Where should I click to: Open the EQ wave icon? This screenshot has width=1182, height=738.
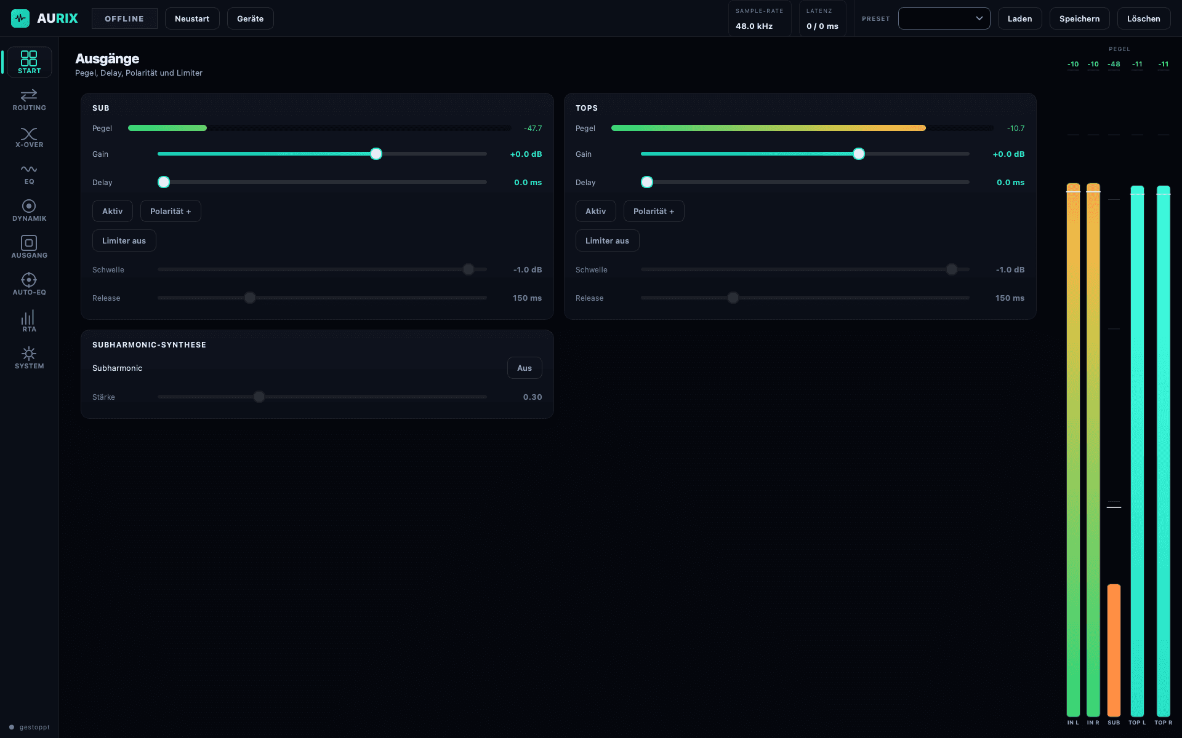[x=29, y=169]
